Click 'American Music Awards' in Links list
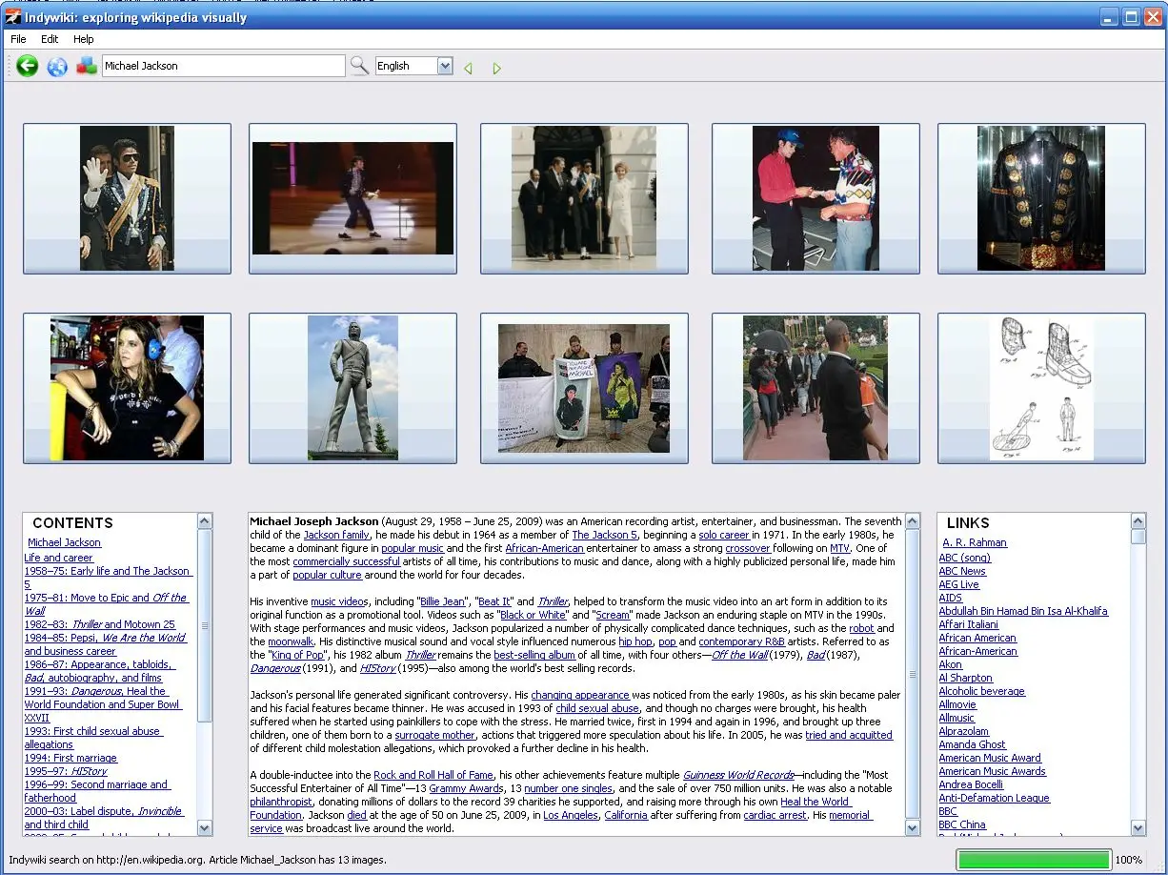This screenshot has height=875, width=1168. [993, 771]
